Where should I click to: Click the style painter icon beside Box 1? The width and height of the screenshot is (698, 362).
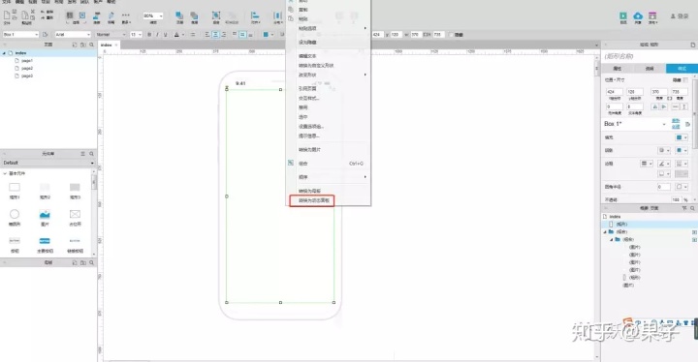pos(45,34)
